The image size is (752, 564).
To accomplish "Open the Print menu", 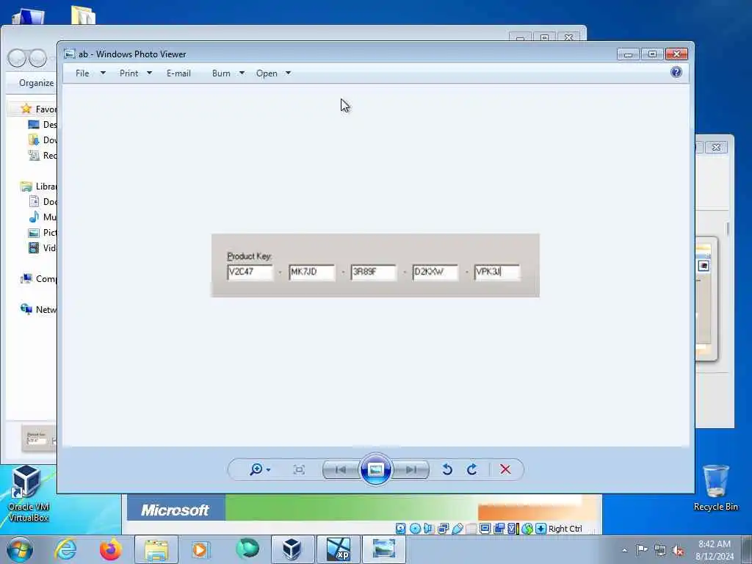I will [x=129, y=73].
